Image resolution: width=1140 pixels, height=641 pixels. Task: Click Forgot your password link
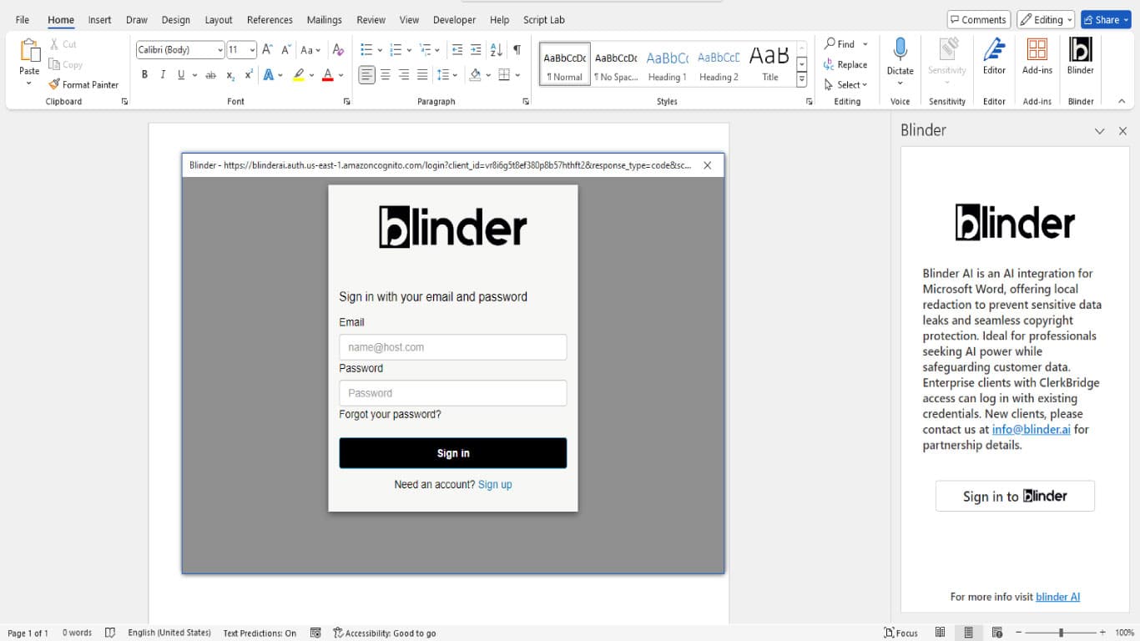click(x=390, y=415)
